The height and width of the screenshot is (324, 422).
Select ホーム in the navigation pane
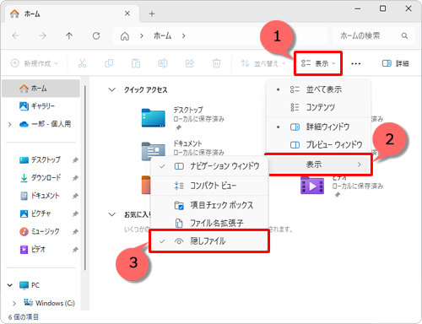click(x=41, y=89)
